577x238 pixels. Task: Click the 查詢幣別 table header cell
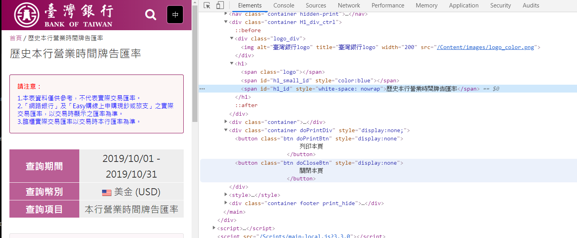44,192
